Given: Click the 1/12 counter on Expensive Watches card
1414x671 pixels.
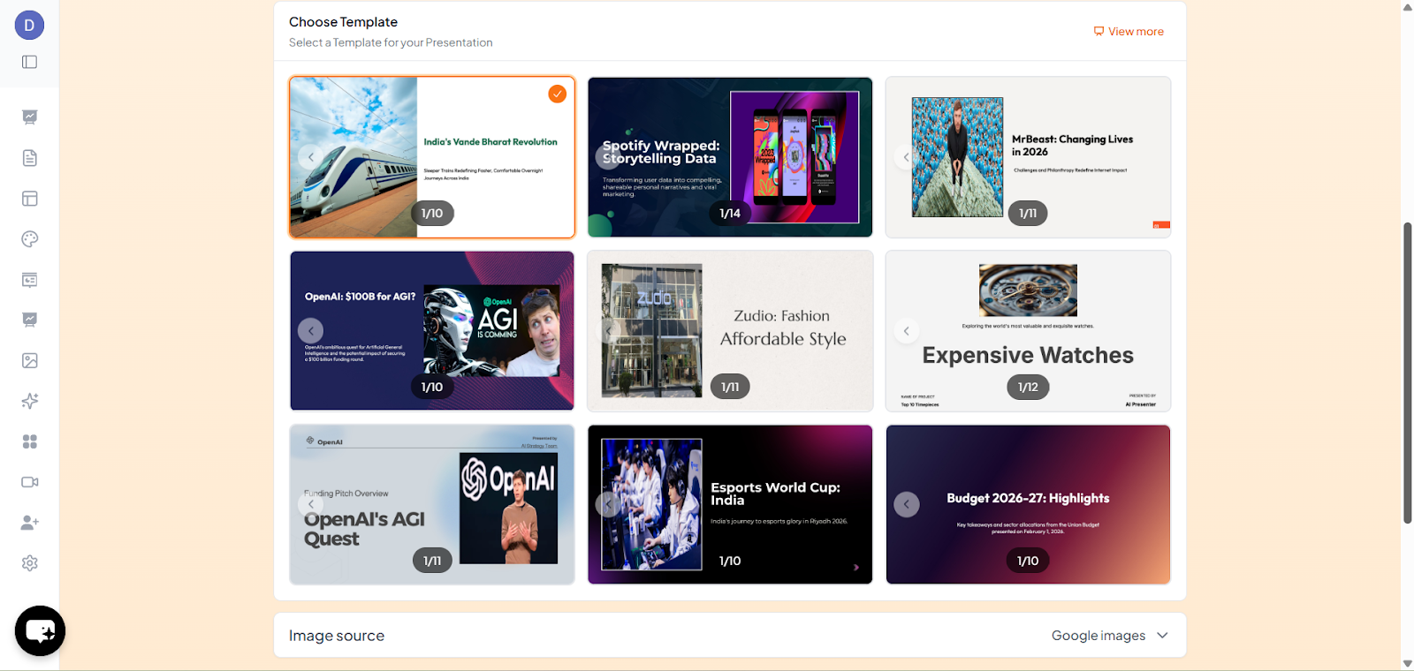Looking at the screenshot, I should point(1028,387).
